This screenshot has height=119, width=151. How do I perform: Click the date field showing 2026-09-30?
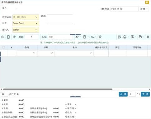point(124,9)
